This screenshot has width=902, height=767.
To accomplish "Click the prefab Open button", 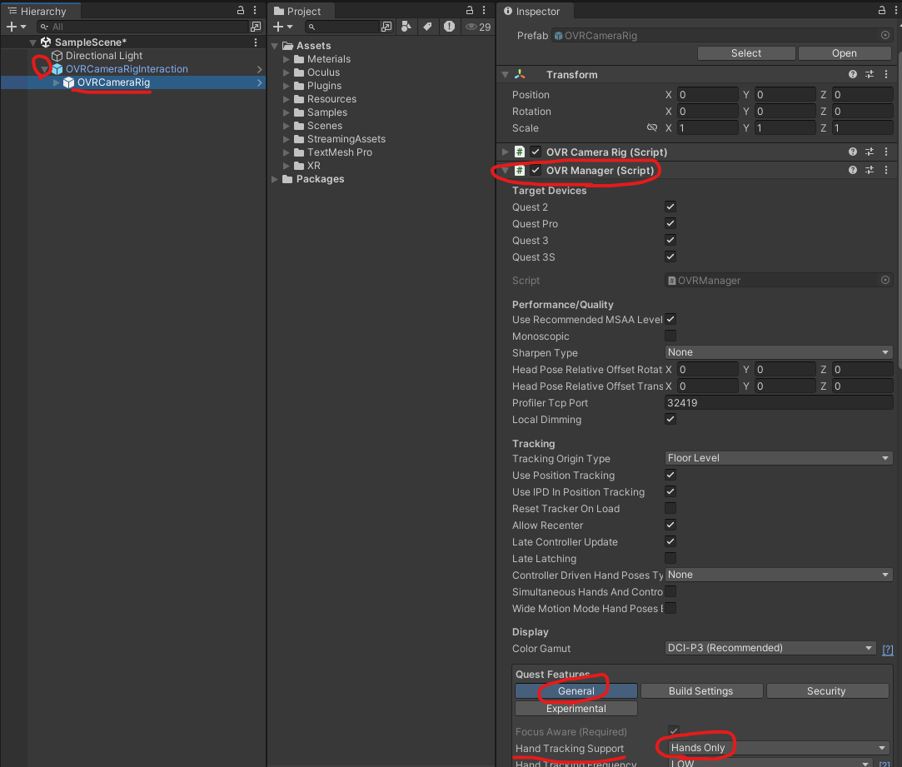I will (845, 53).
